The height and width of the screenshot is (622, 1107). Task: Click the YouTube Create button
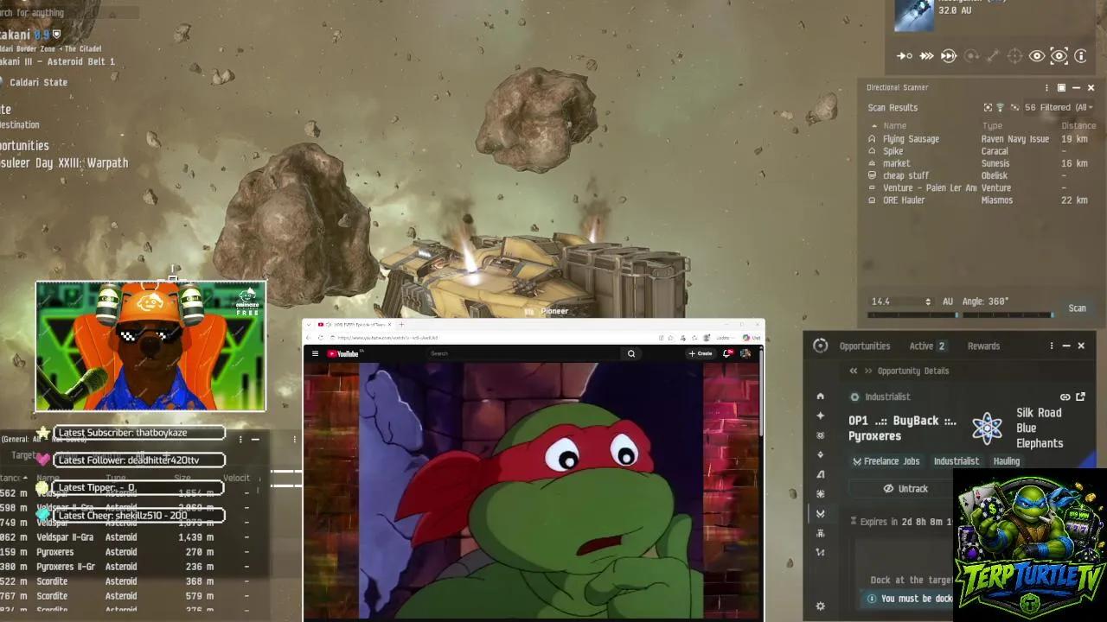pos(701,353)
